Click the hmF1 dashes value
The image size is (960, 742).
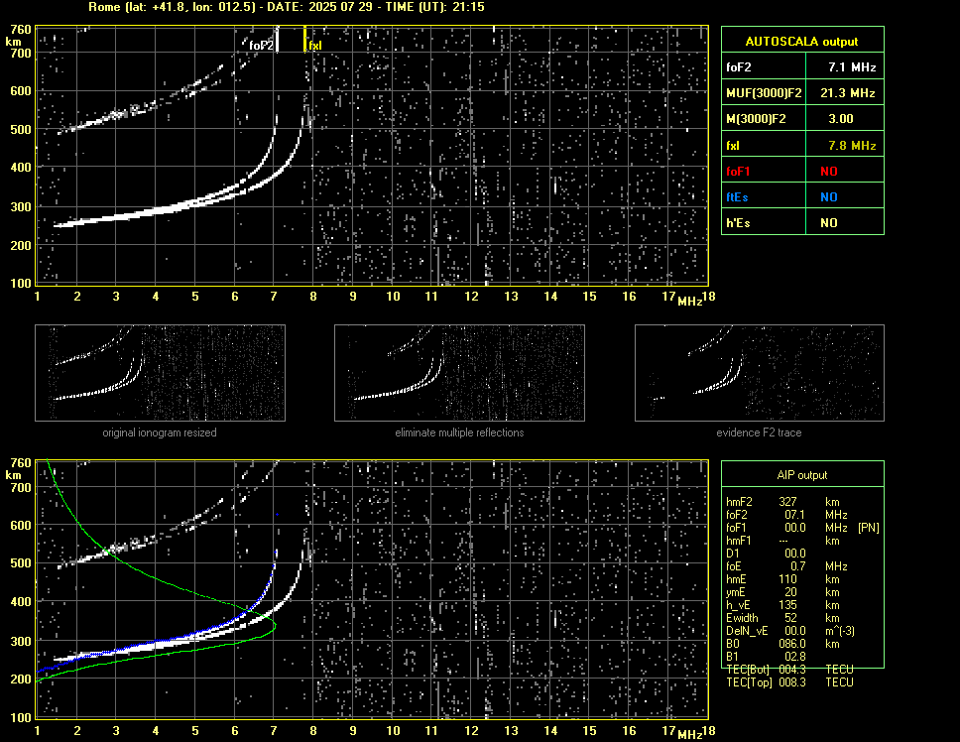783,541
